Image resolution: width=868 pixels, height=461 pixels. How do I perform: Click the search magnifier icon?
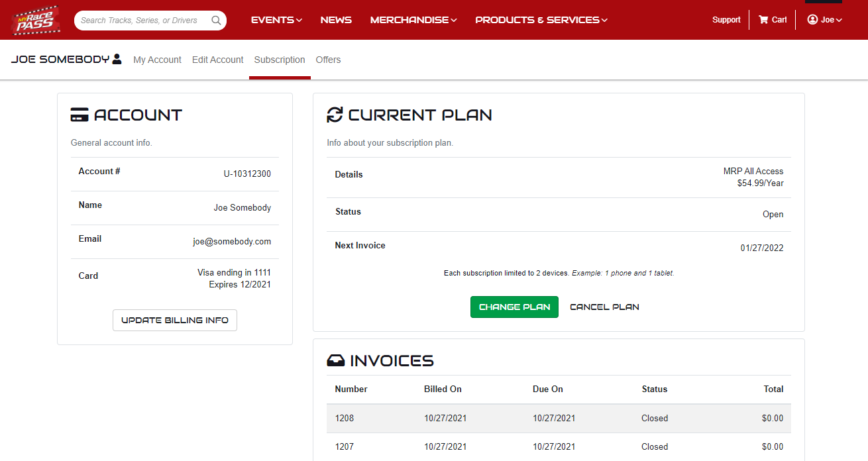tap(216, 21)
